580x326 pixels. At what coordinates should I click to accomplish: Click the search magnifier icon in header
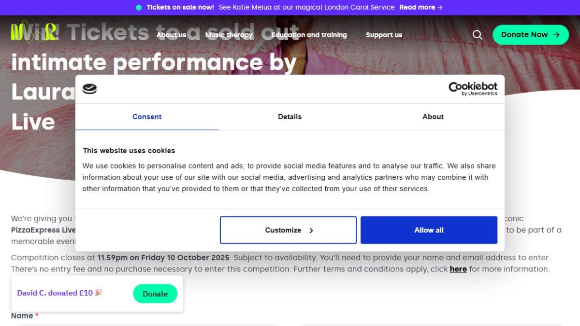pyautogui.click(x=477, y=35)
